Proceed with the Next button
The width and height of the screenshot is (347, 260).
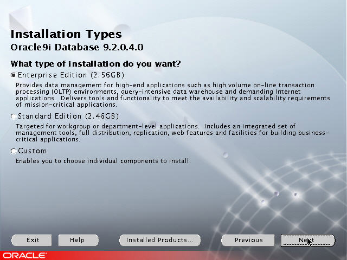[308, 240]
